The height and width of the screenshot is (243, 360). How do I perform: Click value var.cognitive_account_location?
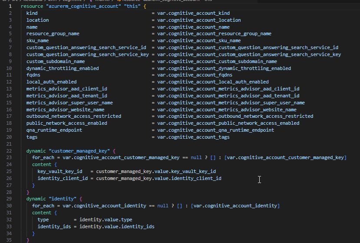click(199, 20)
